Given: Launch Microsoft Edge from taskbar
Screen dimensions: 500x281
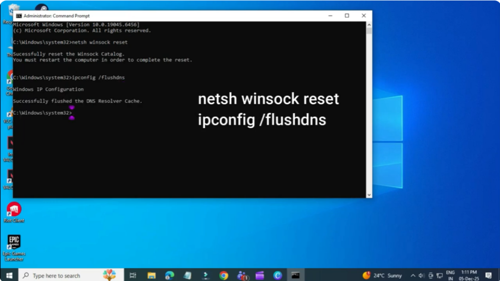Looking at the screenshot, I should pos(169,275).
